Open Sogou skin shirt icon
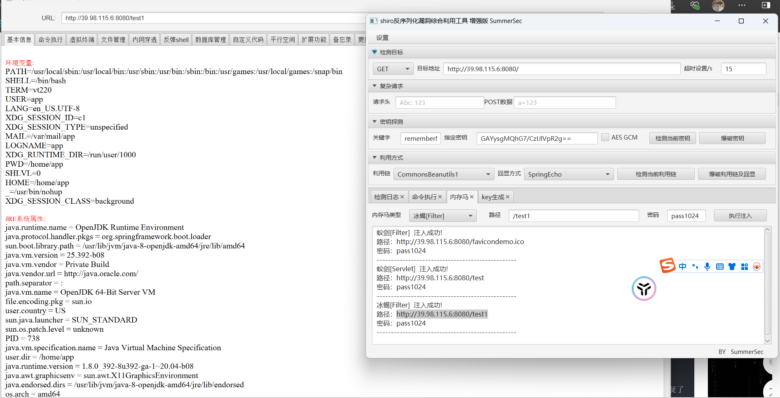This screenshot has height=398, width=780. (732, 267)
